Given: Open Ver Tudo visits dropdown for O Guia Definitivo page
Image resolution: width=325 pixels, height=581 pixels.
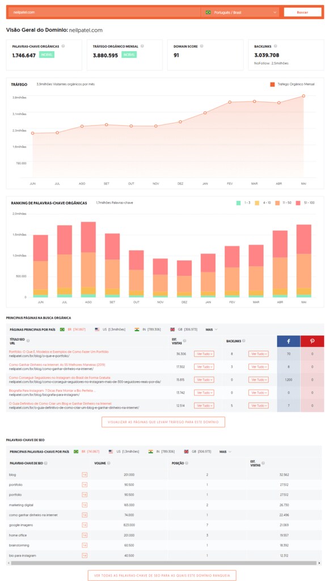Looking at the screenshot, I should tap(204, 406).
